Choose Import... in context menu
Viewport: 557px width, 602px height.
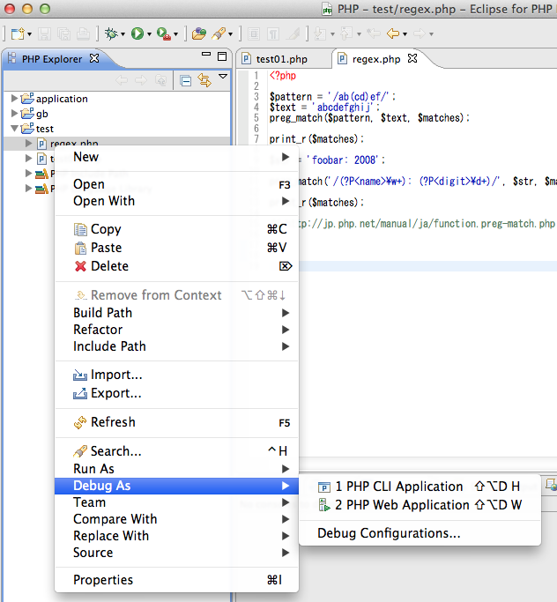click(x=176, y=375)
